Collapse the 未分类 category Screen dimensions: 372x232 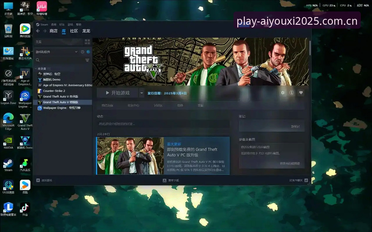pyautogui.click(x=35, y=68)
